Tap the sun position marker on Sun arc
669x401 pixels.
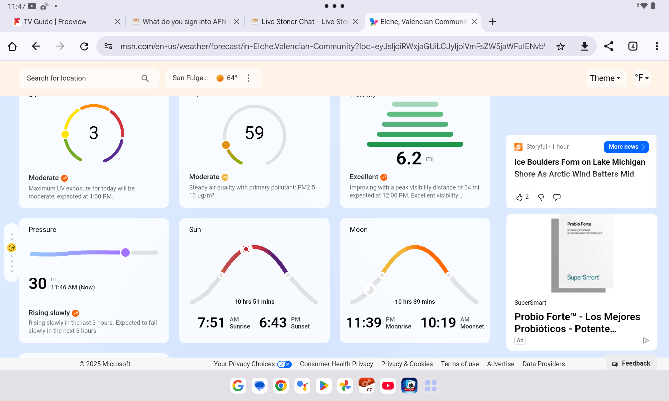(246, 249)
